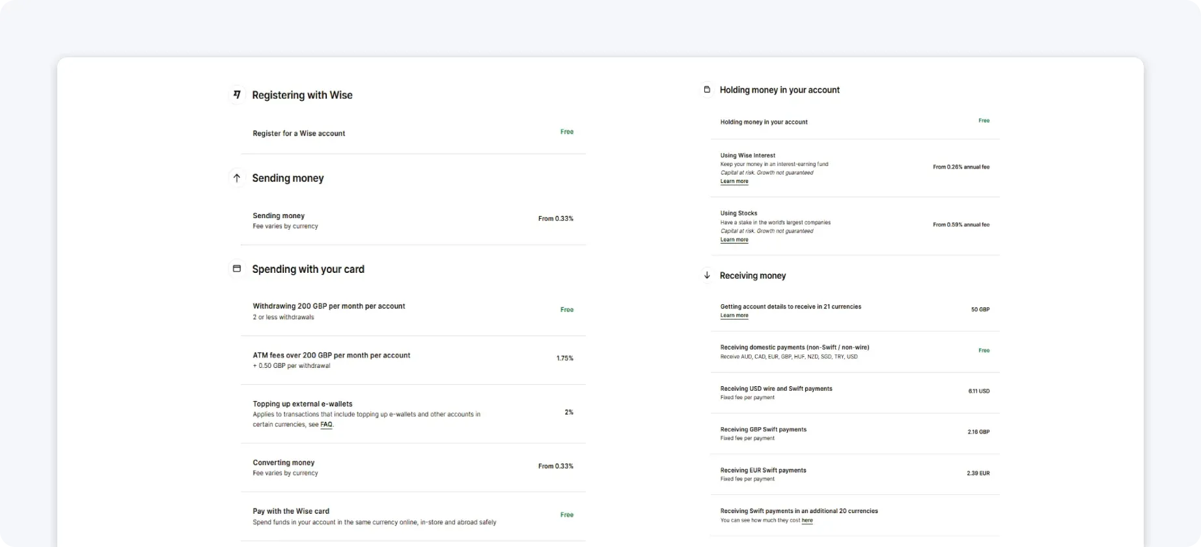Click 'Fee varies by currency' under Sending money row
This screenshot has height=547, width=1201.
(285, 227)
